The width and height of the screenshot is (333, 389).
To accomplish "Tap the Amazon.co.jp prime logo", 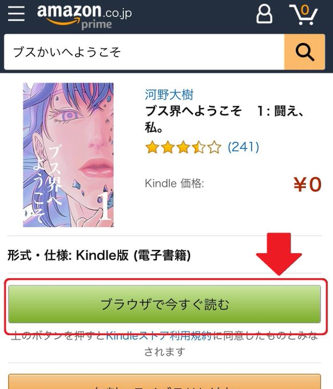I will (84, 17).
